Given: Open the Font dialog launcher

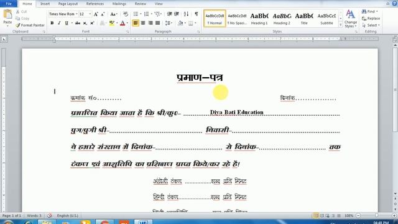Looking at the screenshot, I should coord(127,32).
